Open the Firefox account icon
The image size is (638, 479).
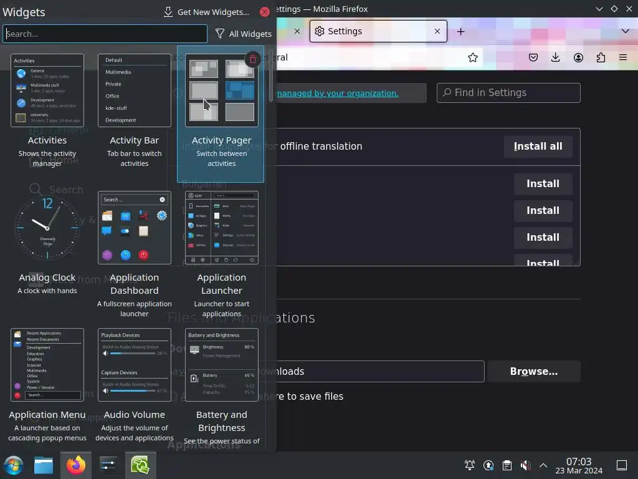(x=578, y=57)
